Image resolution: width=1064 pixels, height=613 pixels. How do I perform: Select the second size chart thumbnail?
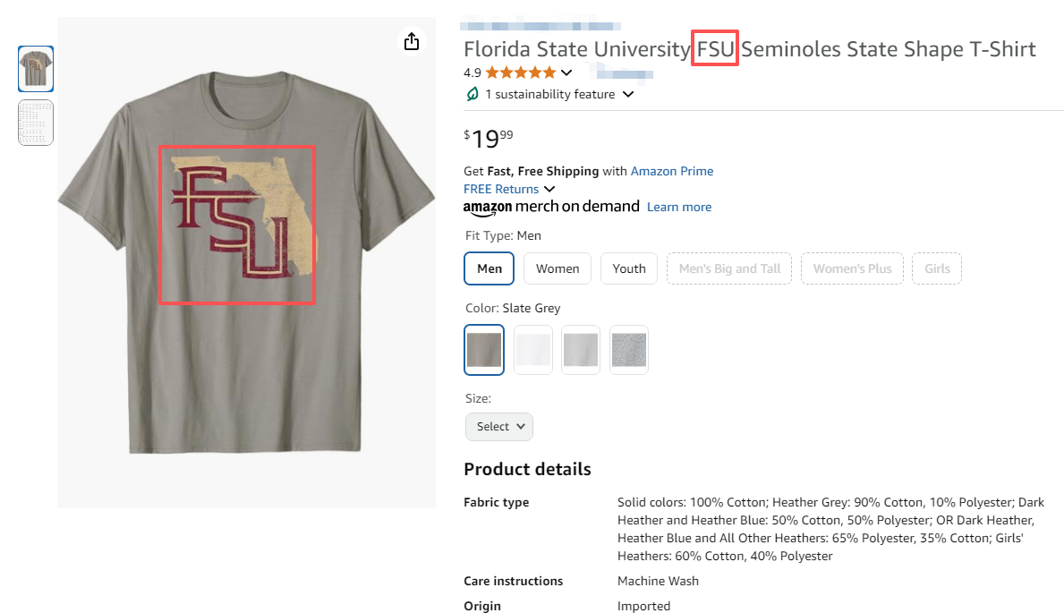click(x=36, y=123)
